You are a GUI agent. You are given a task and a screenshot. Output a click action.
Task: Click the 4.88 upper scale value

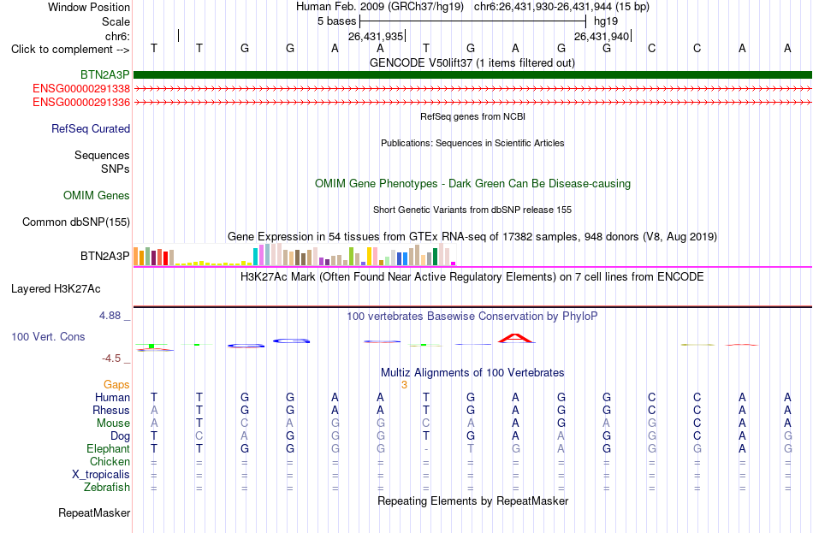pyautogui.click(x=110, y=316)
